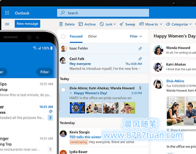
Task: Click the Move to folder icon
Action: 142,24
